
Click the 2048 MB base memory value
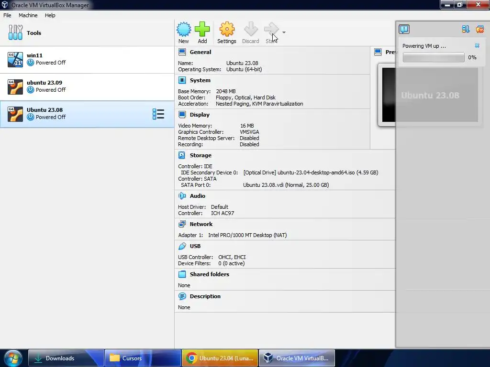tap(226, 91)
